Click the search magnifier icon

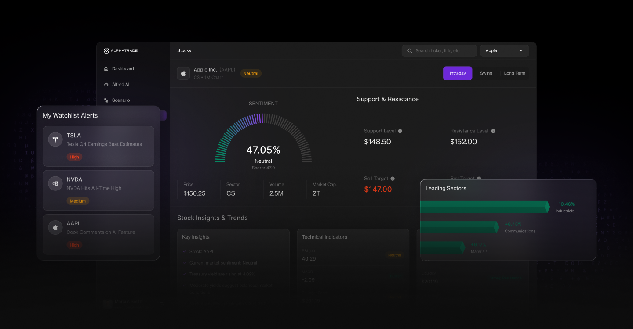410,50
